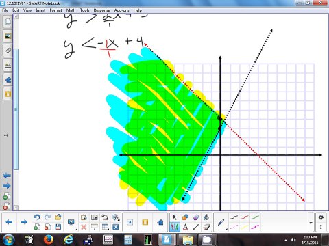Click the sidebar scroll up arrow

pos(16,16)
